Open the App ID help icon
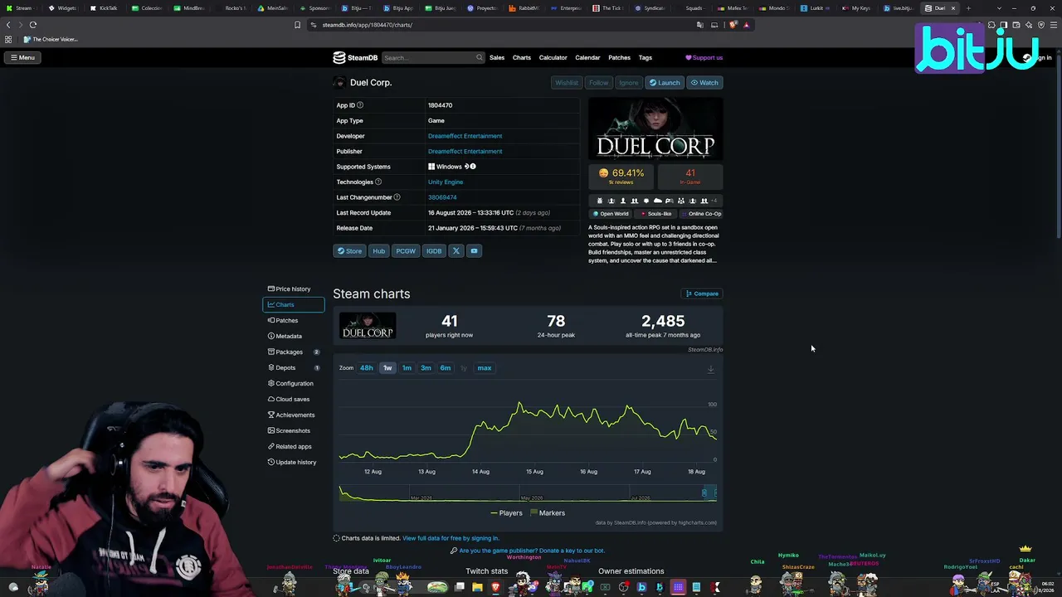The width and height of the screenshot is (1062, 597). [x=360, y=105]
